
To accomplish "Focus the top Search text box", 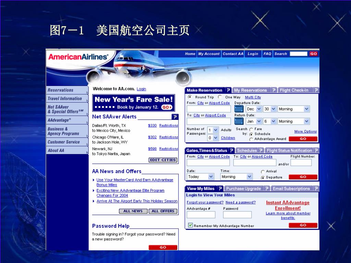I will click(299, 54).
